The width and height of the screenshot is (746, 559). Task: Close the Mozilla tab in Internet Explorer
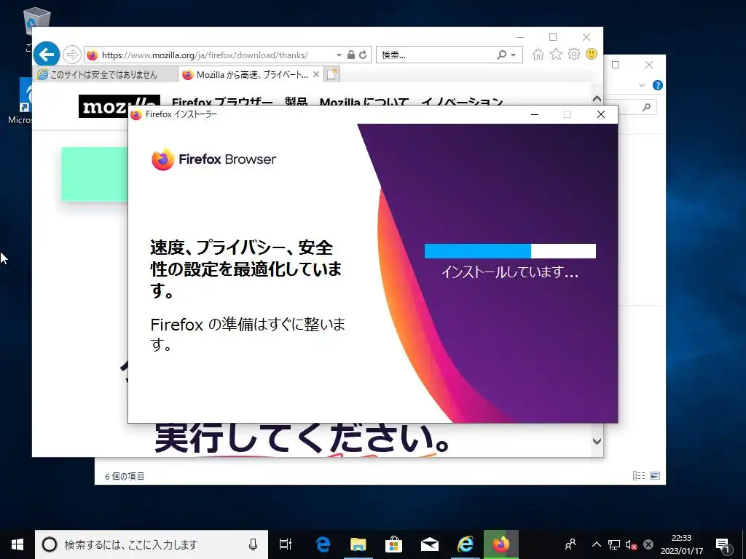coord(316,75)
